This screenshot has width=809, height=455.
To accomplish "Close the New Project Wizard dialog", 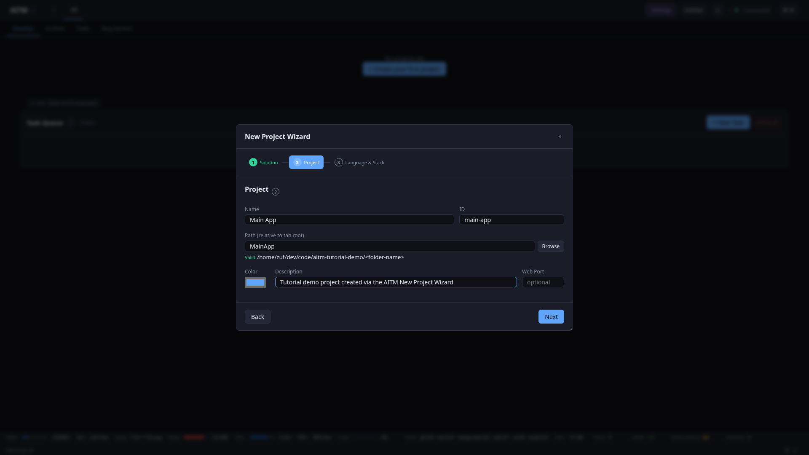I will tap(560, 136).
